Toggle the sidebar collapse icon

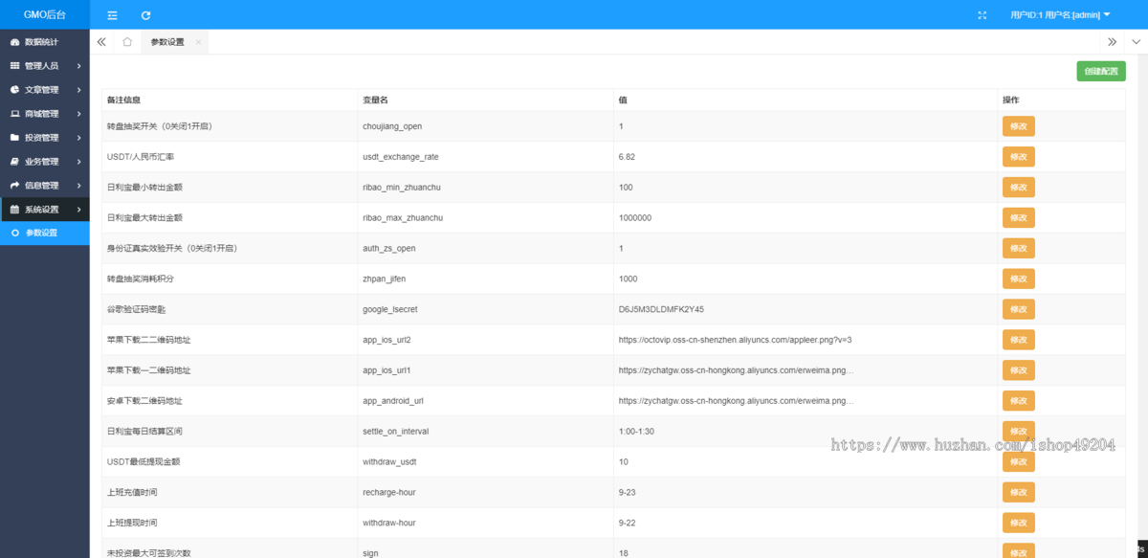(x=113, y=15)
